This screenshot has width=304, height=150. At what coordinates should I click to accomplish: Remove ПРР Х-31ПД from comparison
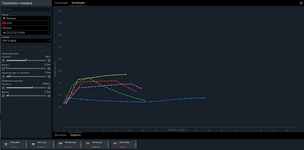coord(109,145)
